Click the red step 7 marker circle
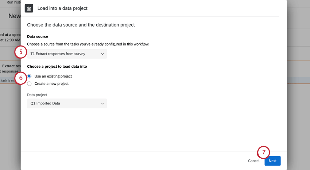The height and width of the screenshot is (170, 310). (263, 153)
